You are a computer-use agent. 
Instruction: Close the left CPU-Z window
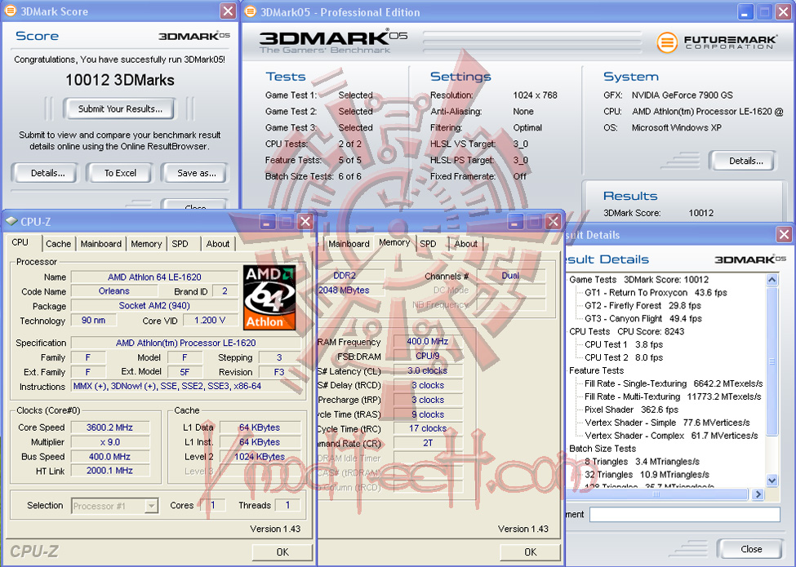click(305, 222)
